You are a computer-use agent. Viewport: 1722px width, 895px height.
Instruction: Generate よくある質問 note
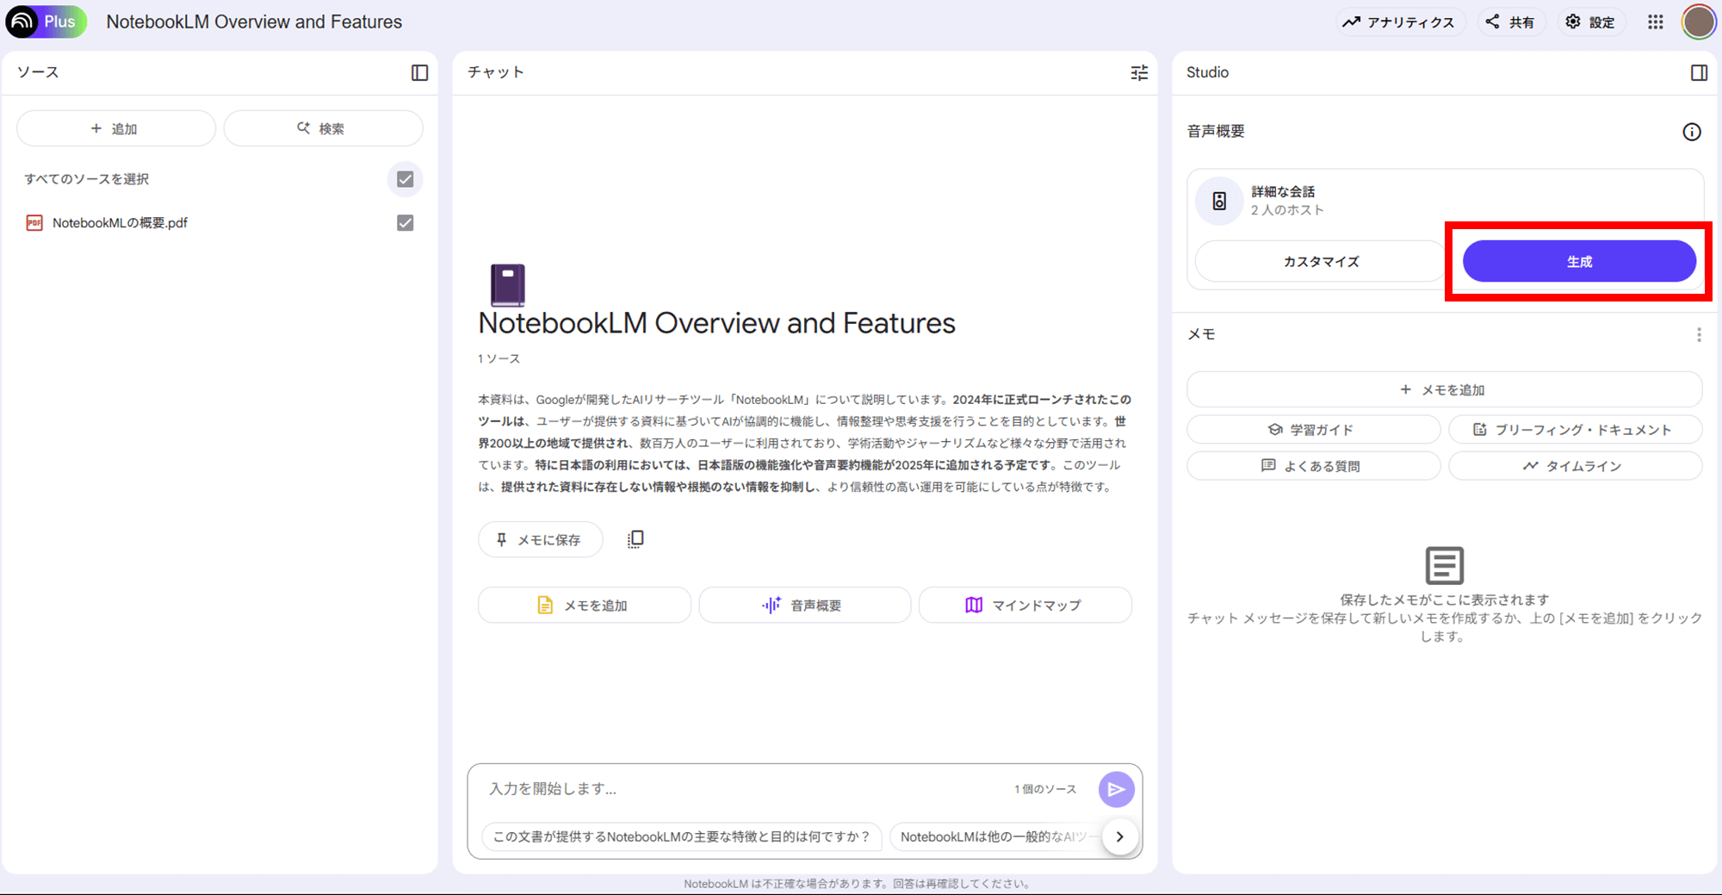(1313, 466)
